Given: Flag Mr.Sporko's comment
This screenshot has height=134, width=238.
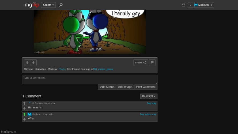Looking at the screenshot, I should click(149, 103).
